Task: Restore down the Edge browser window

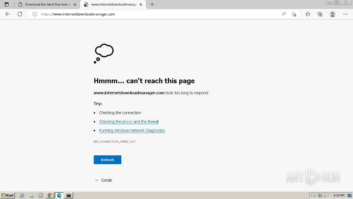Action: [337, 2]
